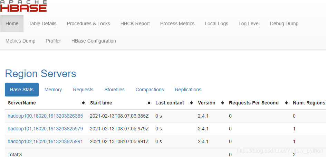Open the HBCK Report page
The height and width of the screenshot is (157, 326).
click(x=135, y=24)
